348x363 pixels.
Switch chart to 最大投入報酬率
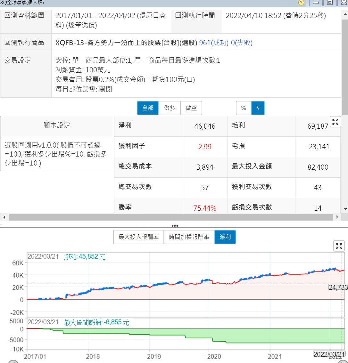click(138, 237)
